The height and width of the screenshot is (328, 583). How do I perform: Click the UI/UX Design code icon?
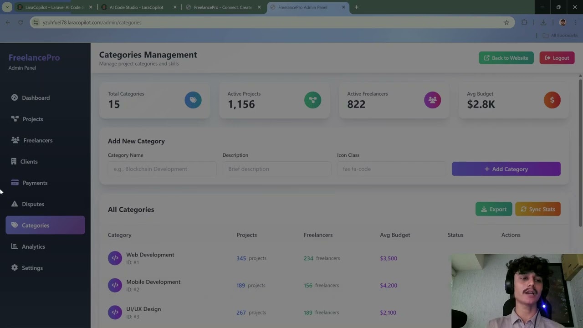(115, 313)
